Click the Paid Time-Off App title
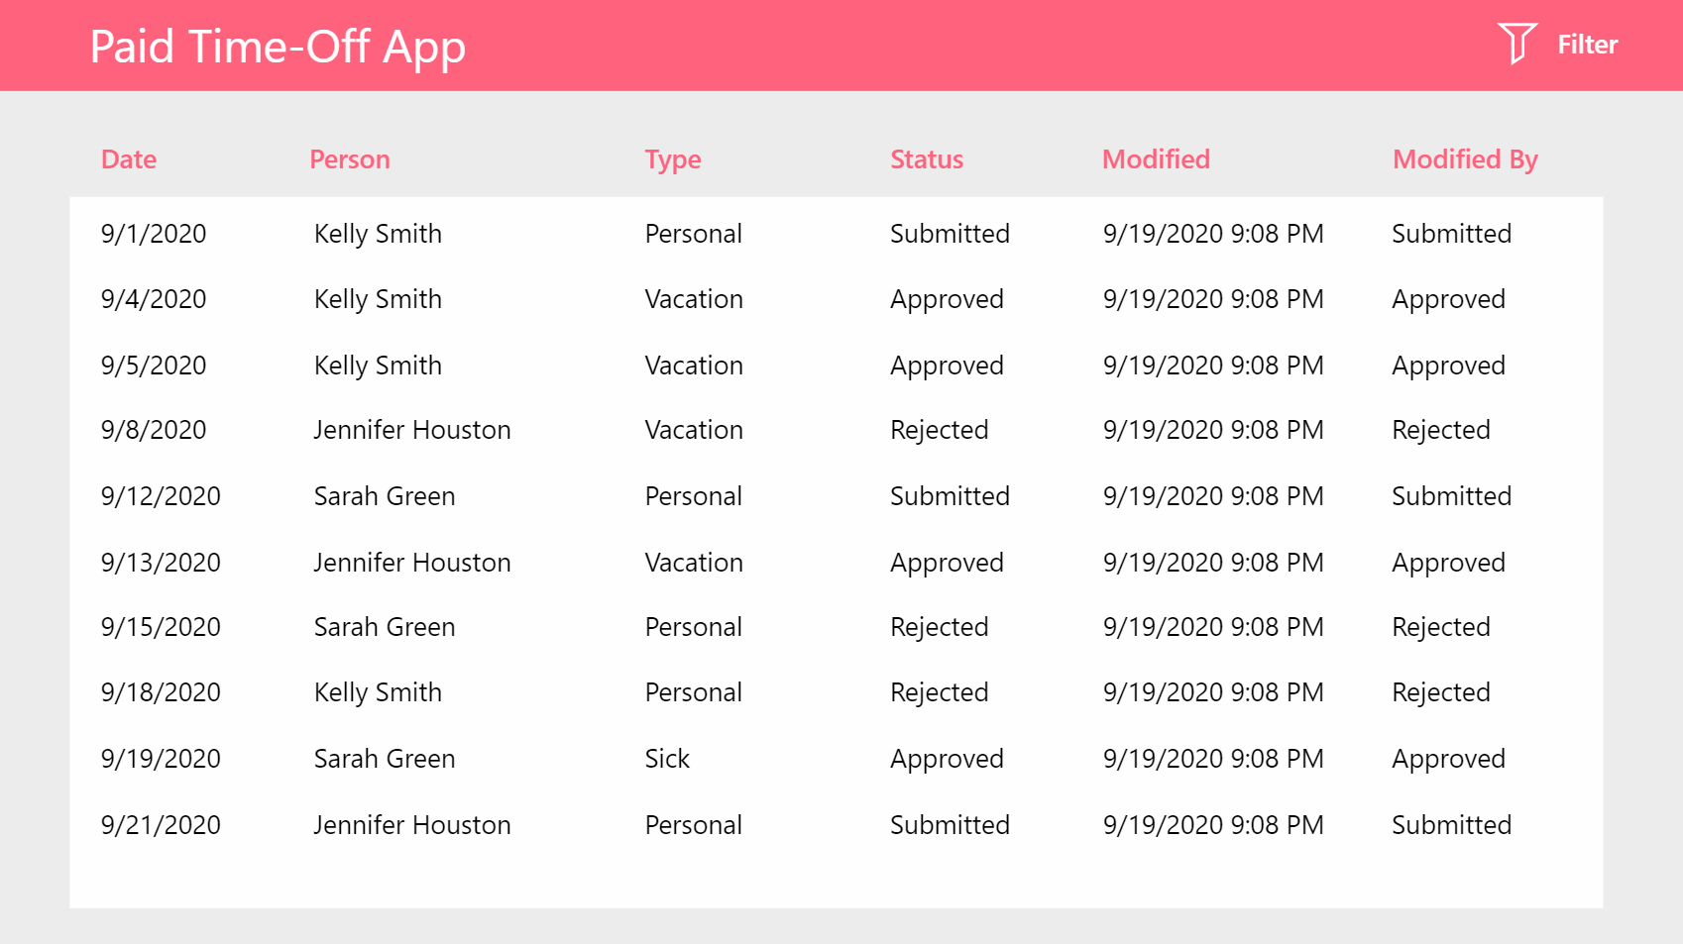The height and width of the screenshot is (944, 1683). tap(278, 46)
